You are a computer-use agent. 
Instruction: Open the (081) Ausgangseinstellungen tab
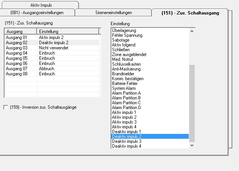click(x=37, y=13)
